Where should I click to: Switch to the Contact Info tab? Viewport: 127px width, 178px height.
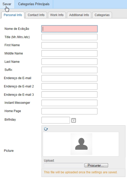[36, 15]
